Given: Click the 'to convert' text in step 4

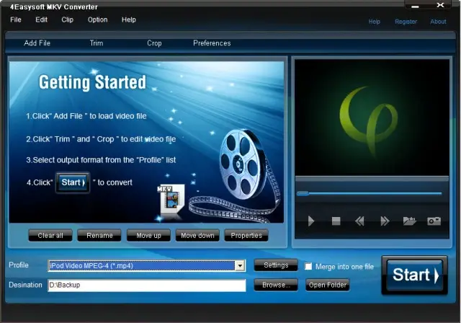Looking at the screenshot, I should coord(115,182).
